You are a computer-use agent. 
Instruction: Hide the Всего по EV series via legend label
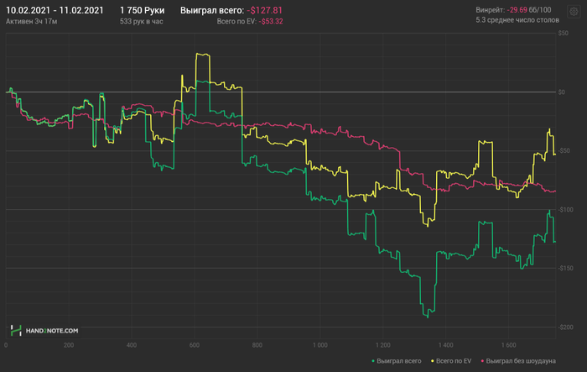453,360
